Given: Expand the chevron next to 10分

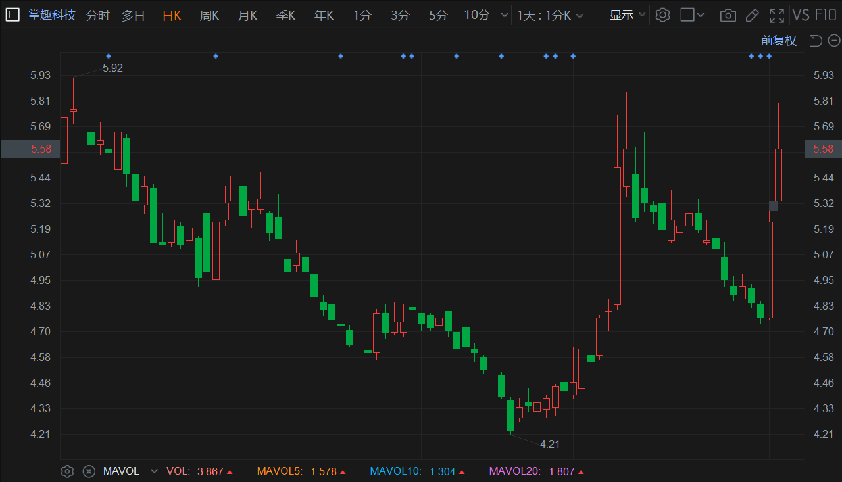Looking at the screenshot, I should (x=505, y=15).
